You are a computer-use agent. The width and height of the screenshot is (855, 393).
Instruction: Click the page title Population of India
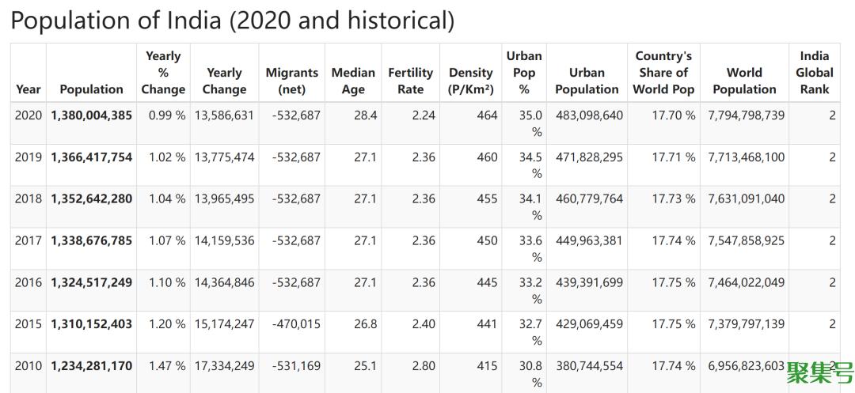pyautogui.click(x=232, y=21)
